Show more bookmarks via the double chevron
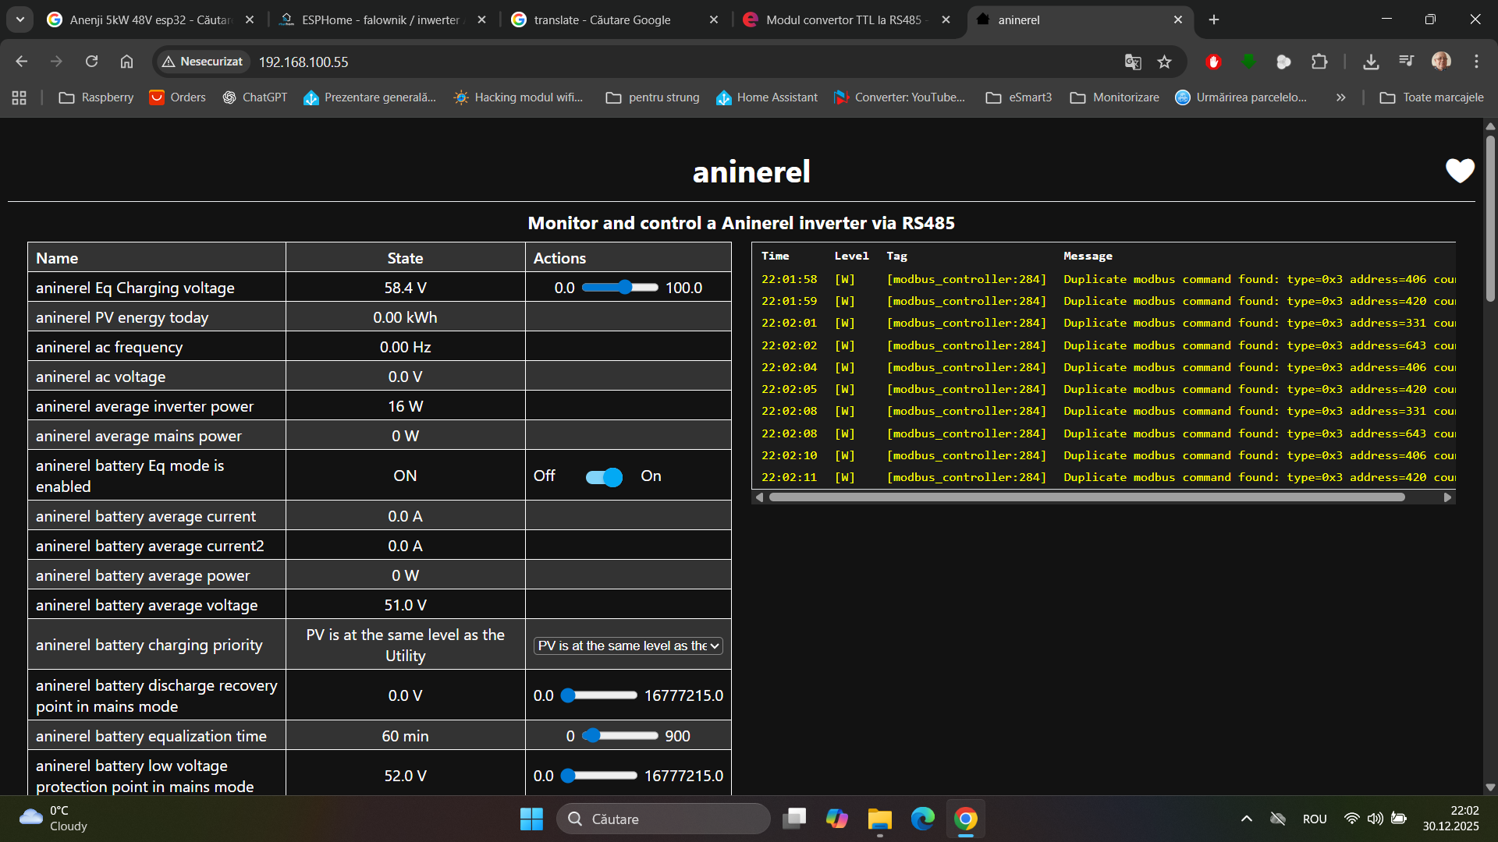The image size is (1498, 842). [x=1340, y=97]
